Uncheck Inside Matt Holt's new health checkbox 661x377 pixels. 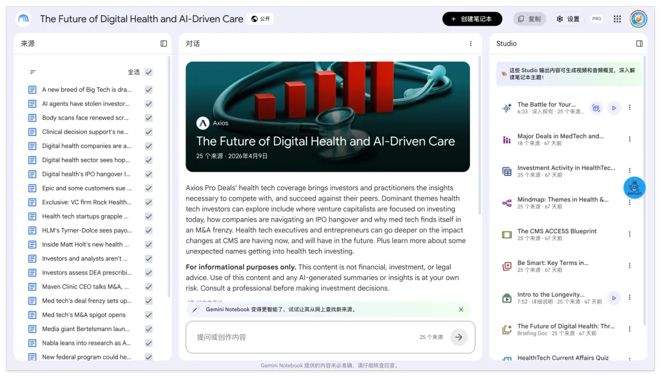click(x=148, y=244)
